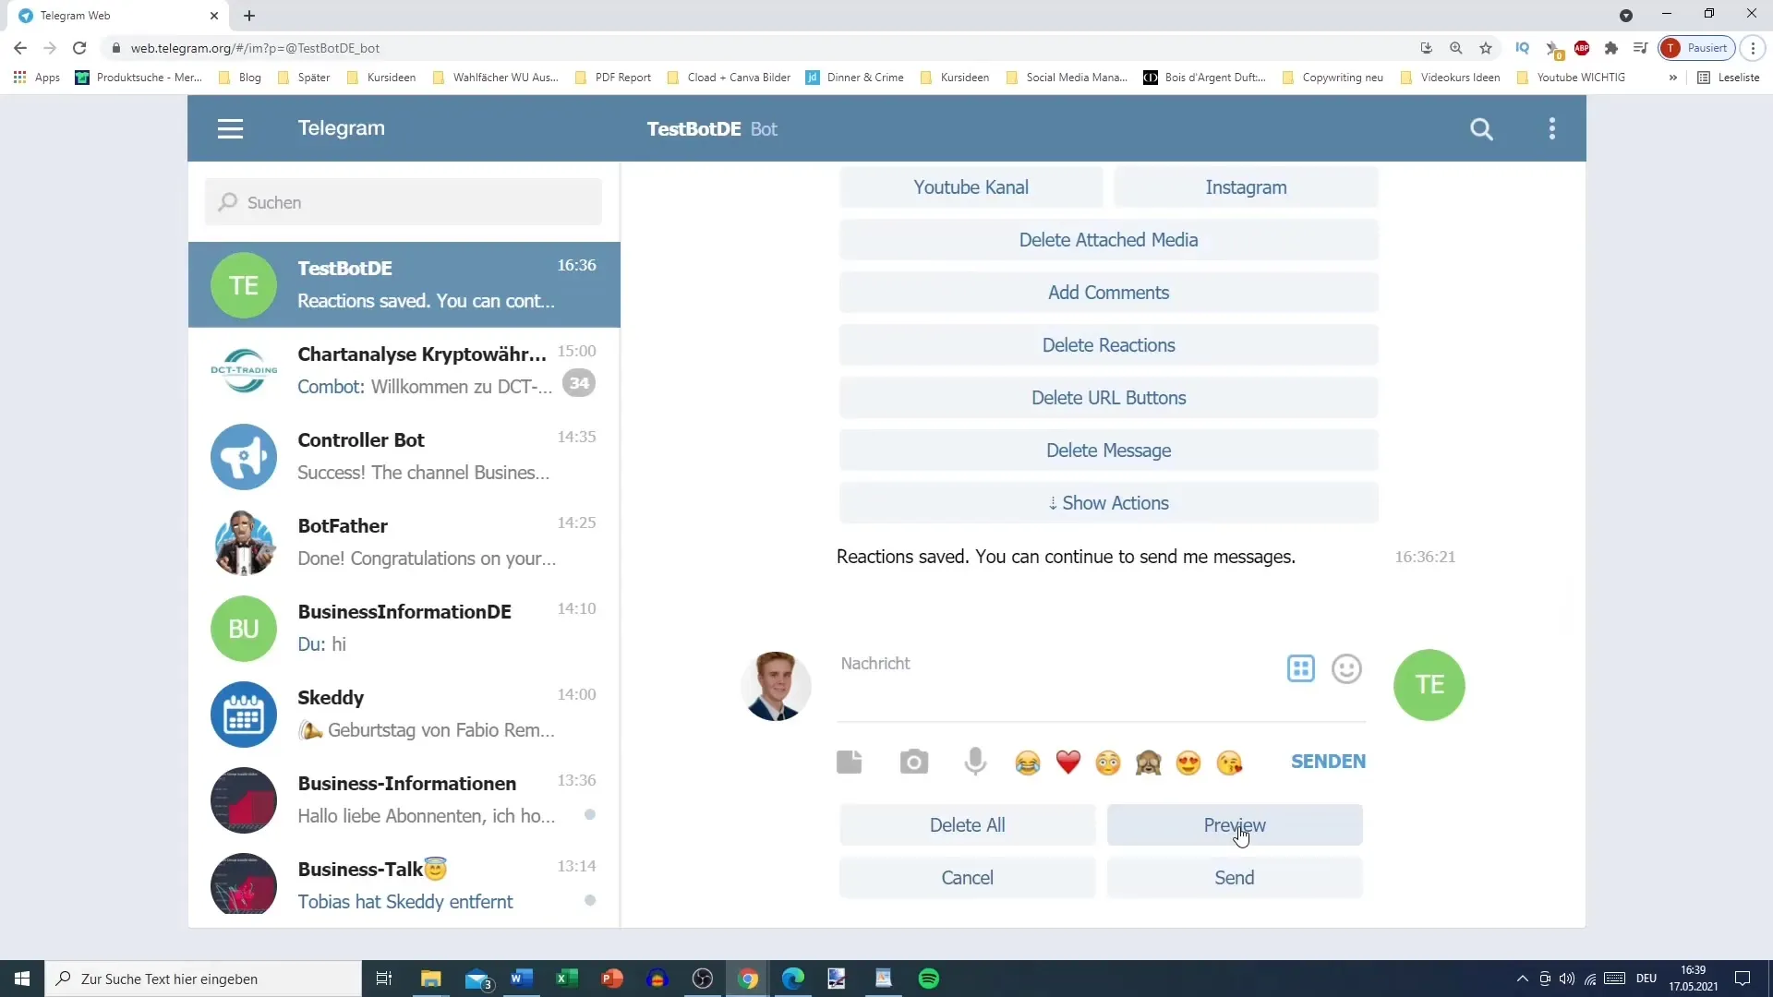
Task: Expand the Telegram hamburger menu
Action: 232,127
